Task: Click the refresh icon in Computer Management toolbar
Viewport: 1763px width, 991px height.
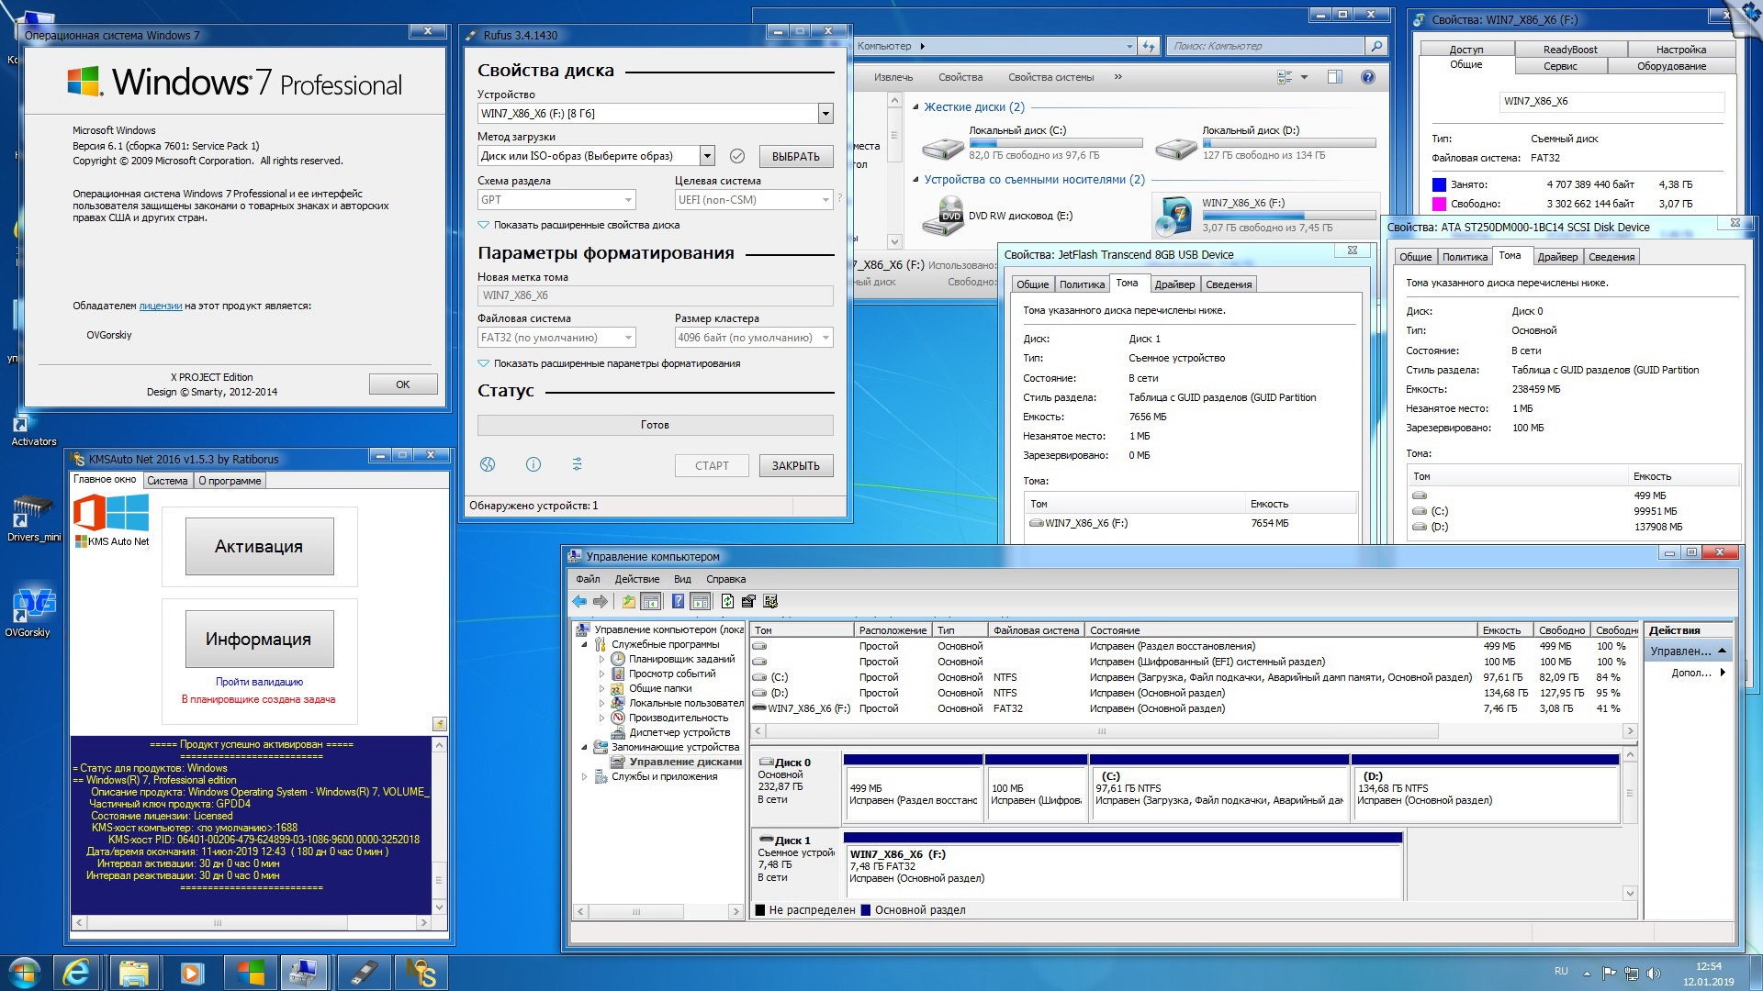Action: pyautogui.click(x=727, y=601)
